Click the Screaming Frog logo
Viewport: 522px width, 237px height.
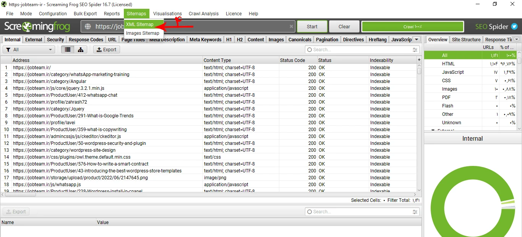[37, 27]
